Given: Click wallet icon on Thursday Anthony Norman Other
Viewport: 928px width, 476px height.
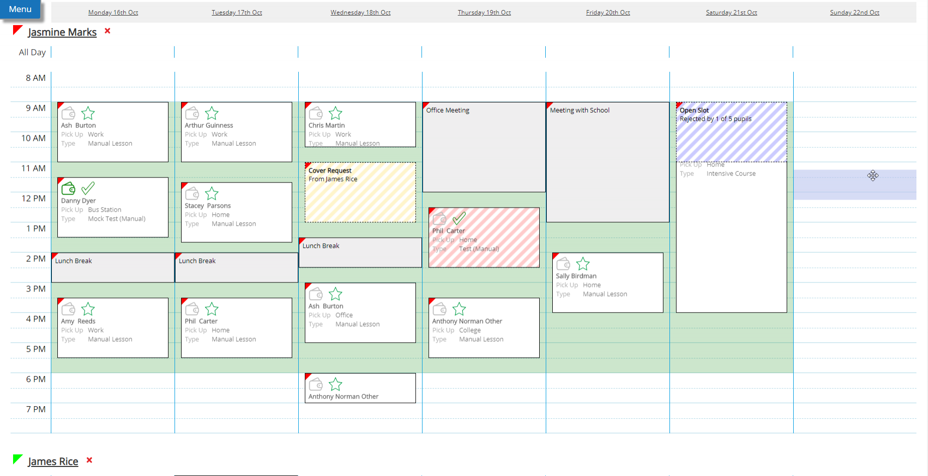Looking at the screenshot, I should click(x=440, y=309).
